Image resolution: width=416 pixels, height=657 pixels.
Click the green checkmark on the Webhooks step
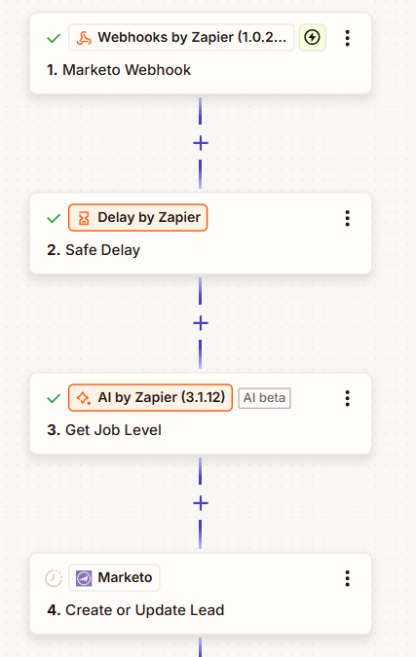click(54, 39)
